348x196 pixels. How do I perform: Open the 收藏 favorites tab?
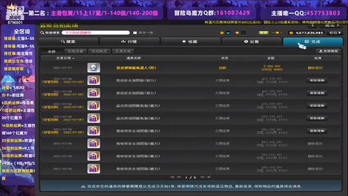pos(191,41)
